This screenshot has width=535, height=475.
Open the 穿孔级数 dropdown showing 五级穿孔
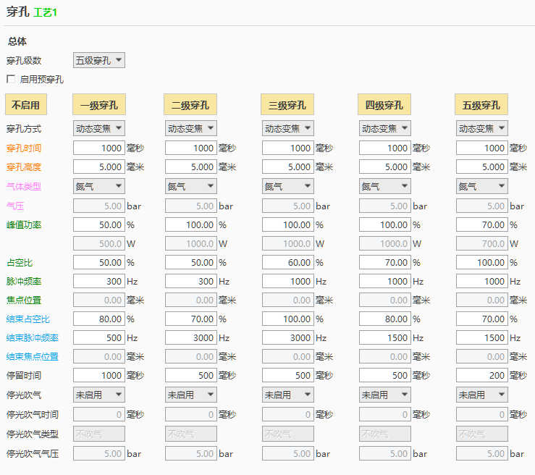pos(99,60)
